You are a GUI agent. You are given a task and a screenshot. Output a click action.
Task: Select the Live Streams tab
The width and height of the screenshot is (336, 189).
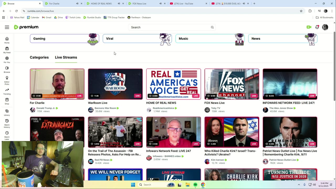click(66, 57)
